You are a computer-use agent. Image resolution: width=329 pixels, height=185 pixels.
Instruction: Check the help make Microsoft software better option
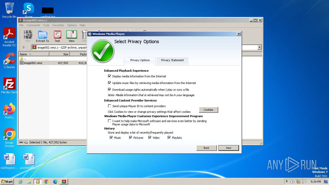pyautogui.click(x=109, y=121)
